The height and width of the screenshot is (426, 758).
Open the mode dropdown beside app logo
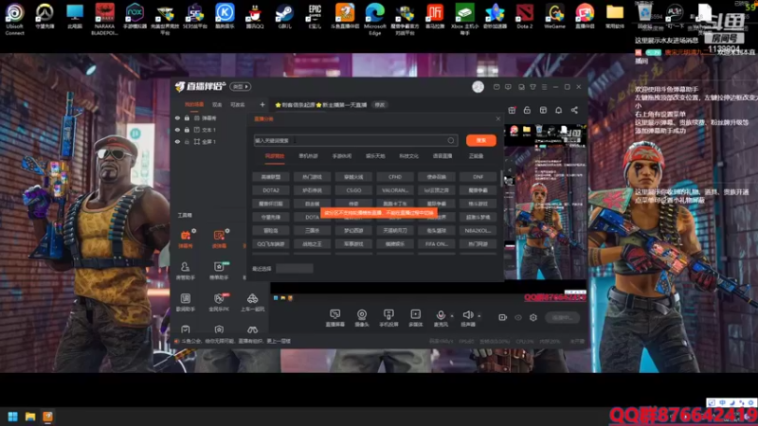241,86
